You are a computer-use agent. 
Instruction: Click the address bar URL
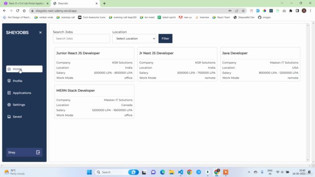point(56,11)
